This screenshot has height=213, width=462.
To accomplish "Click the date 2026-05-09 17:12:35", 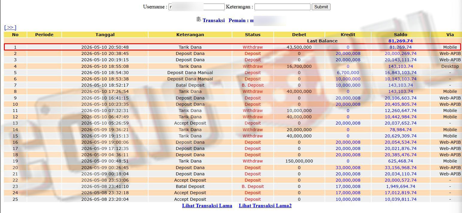I will click(x=105, y=148).
